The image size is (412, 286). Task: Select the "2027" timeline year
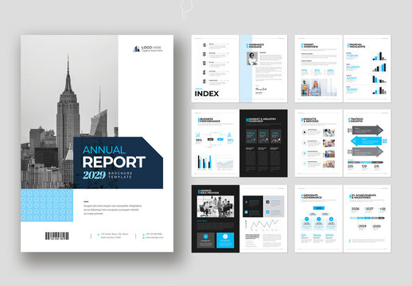tap(369, 209)
